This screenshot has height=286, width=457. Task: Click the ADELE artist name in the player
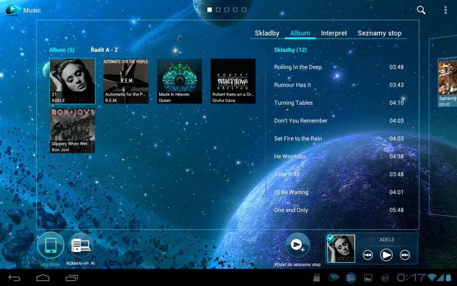(x=387, y=240)
